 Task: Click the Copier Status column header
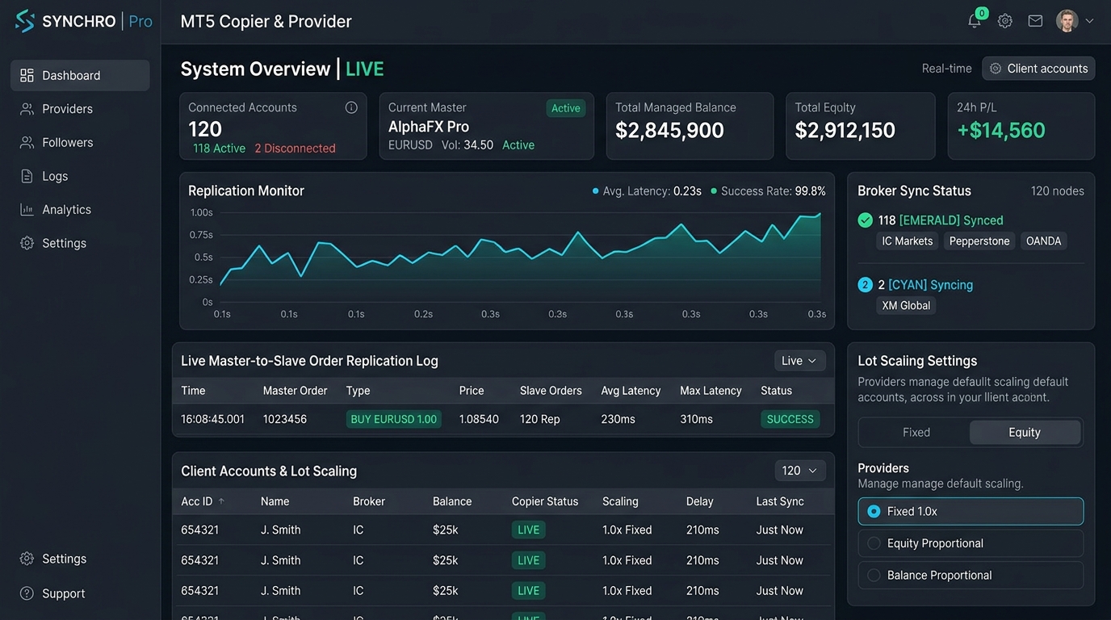[545, 501]
